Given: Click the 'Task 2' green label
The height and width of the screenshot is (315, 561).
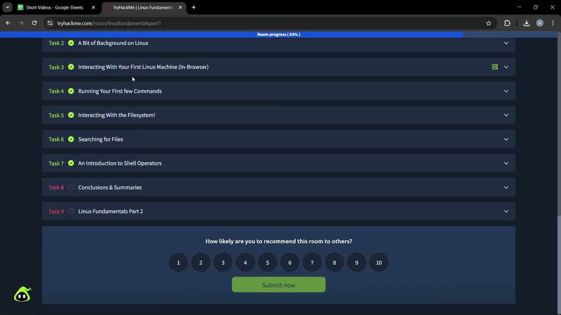Looking at the screenshot, I should (56, 43).
